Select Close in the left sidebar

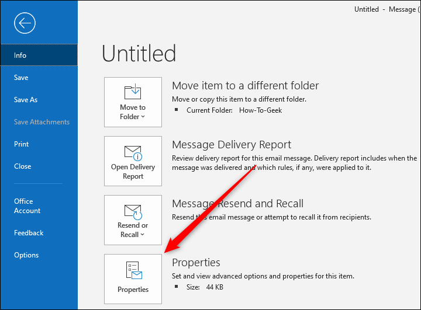23,166
